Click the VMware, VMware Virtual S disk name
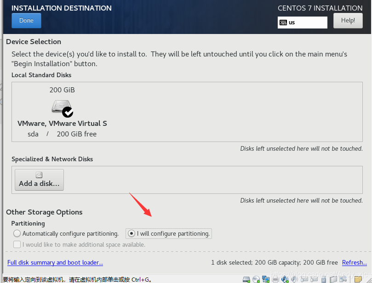372x283 pixels. click(62, 123)
